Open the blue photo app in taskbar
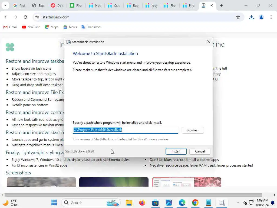Screen dimensions: 277x208 169,203
